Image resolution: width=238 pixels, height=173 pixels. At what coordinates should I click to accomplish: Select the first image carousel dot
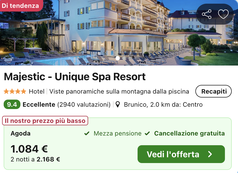click(118, 58)
